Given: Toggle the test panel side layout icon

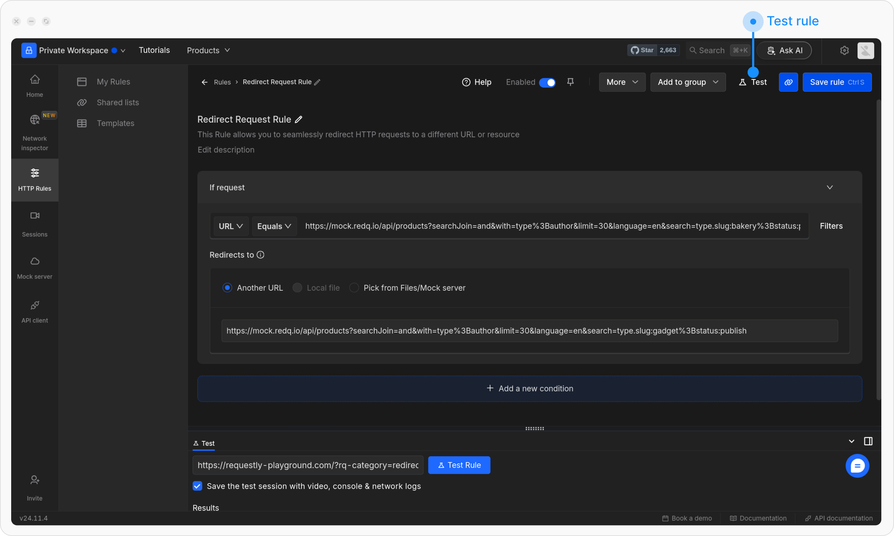Looking at the screenshot, I should (x=868, y=441).
